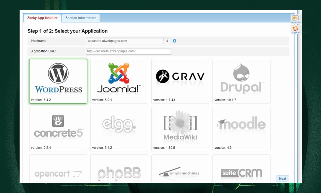
Task: Activate the Zacky App Installer tab
Action: [x=42, y=18]
